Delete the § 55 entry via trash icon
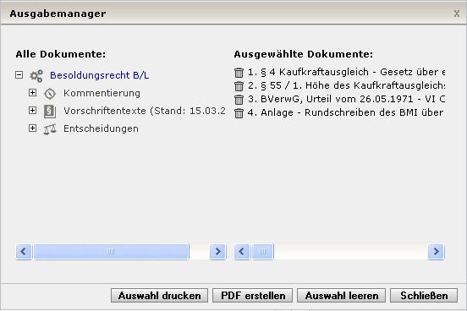The width and height of the screenshot is (467, 311). (239, 86)
